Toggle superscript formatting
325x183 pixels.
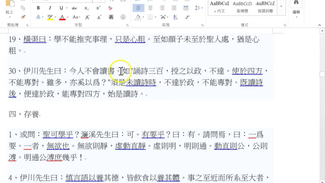coord(98,8)
